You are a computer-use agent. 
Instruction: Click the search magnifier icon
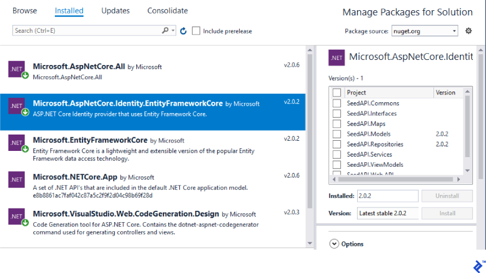tap(165, 31)
